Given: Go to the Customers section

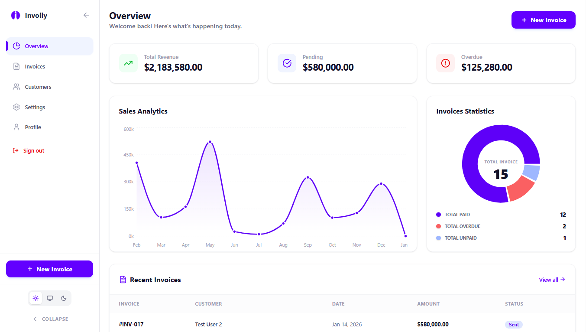Looking at the screenshot, I should 38,87.
